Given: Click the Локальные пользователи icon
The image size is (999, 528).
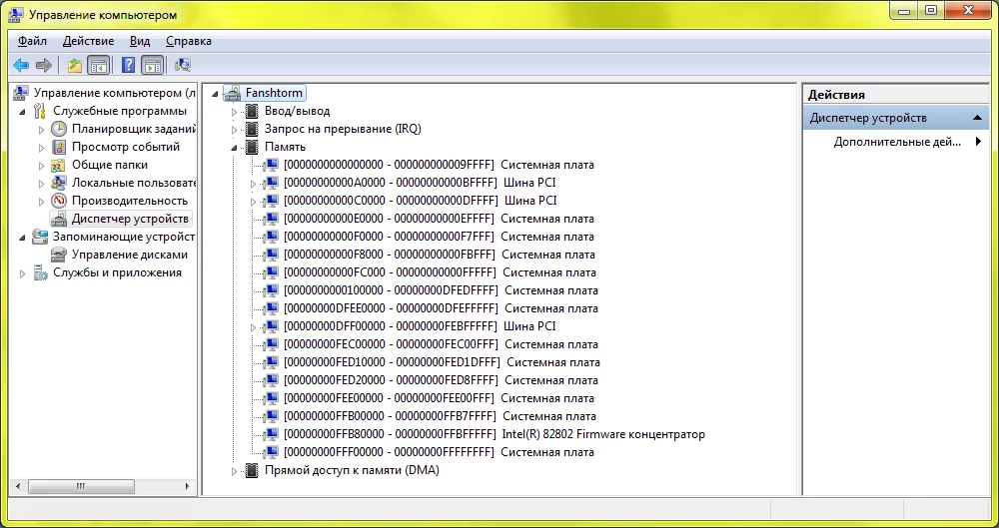Looking at the screenshot, I should click(59, 183).
